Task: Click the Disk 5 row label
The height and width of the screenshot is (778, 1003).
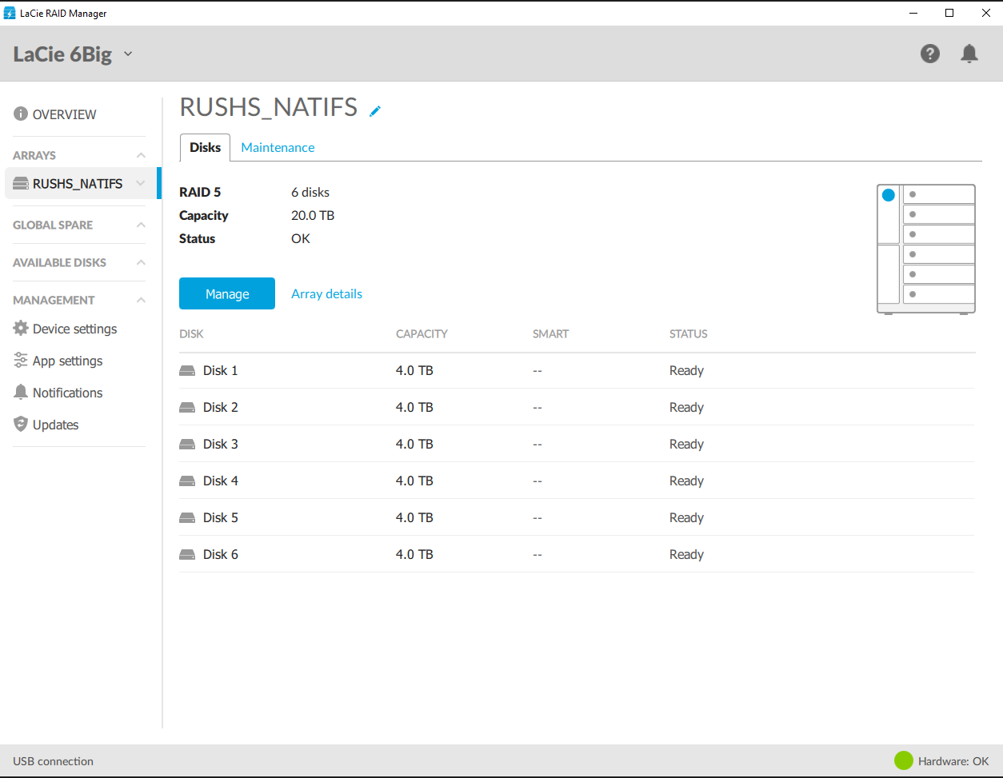Action: [x=220, y=518]
